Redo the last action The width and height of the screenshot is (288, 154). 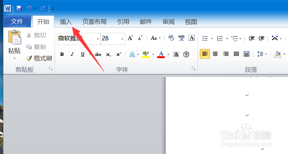43,8
